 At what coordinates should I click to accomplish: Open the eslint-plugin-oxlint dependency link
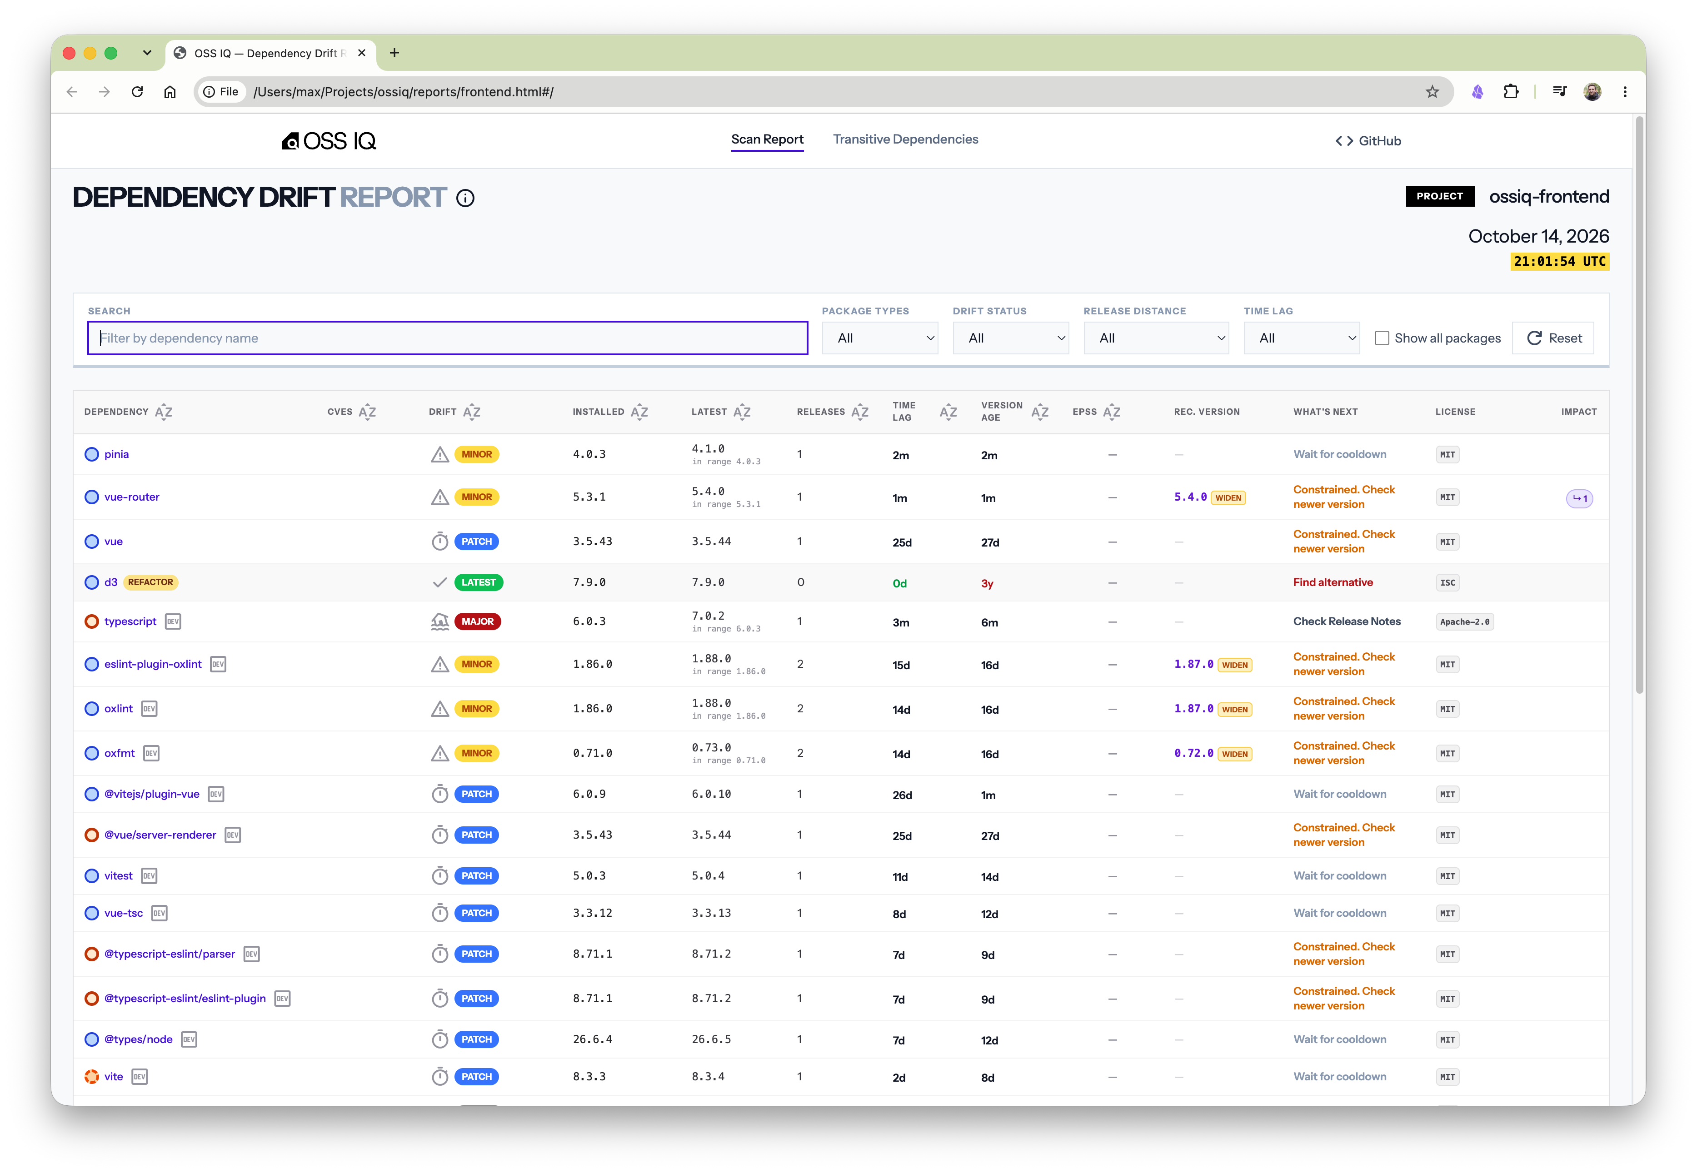153,664
